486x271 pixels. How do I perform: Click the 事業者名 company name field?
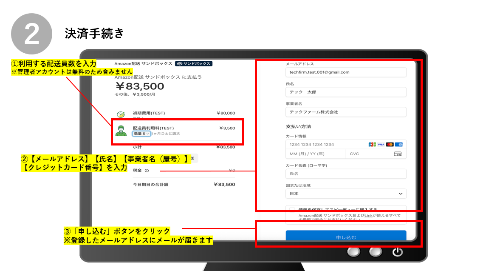pos(346,112)
